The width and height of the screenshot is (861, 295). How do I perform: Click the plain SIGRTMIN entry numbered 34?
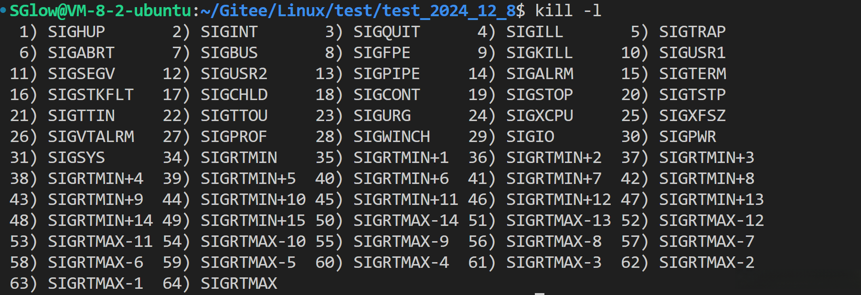(239, 158)
